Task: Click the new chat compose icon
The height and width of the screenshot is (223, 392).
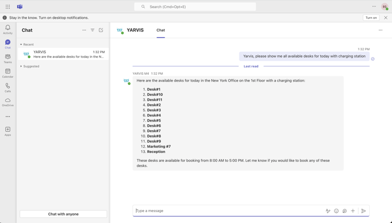Action: coord(101,30)
